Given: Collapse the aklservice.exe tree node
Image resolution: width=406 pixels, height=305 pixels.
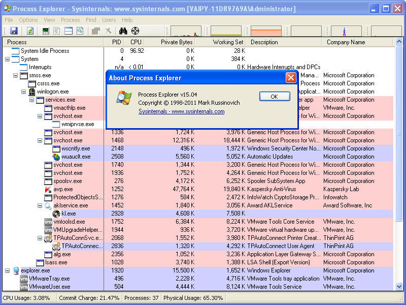Looking at the screenshot, I should pos(40,206).
